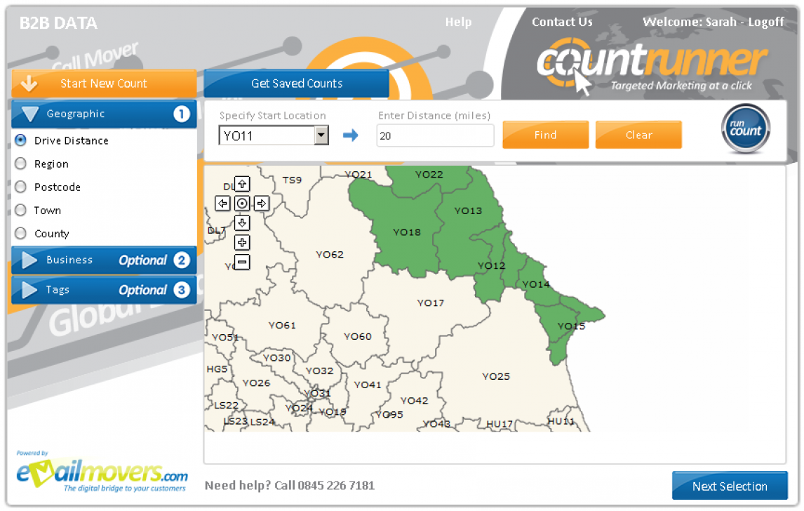804x511 pixels.
Task: Click the Enter Distance miles field
Action: click(x=435, y=136)
